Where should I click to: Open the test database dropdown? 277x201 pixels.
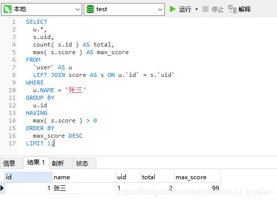click(160, 9)
